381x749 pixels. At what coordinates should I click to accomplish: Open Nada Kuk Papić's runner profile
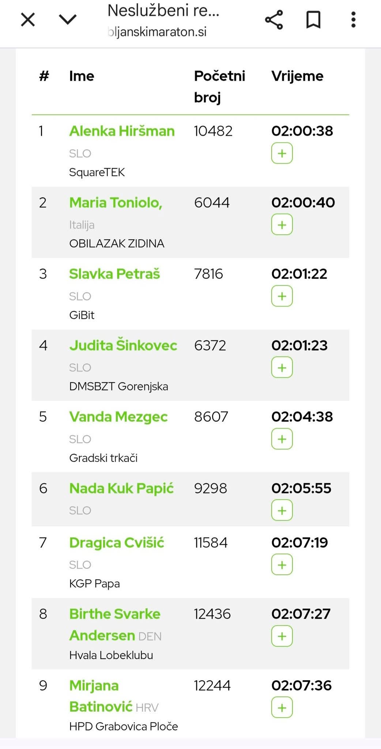click(x=121, y=488)
